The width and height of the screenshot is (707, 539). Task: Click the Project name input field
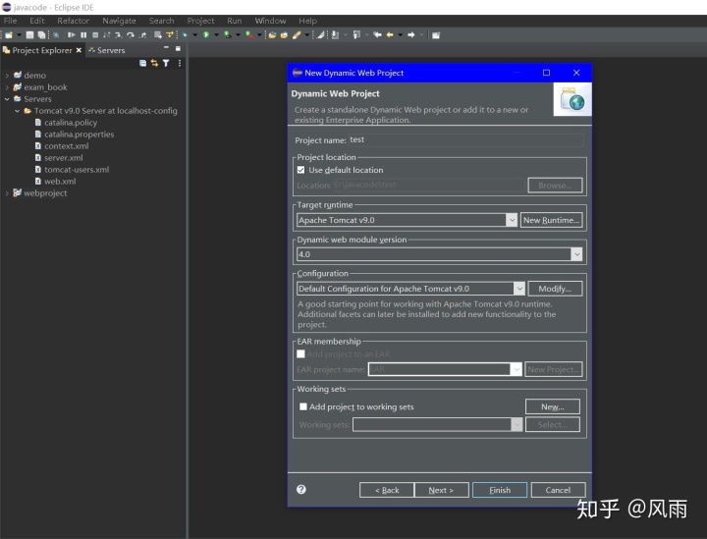[466, 139]
